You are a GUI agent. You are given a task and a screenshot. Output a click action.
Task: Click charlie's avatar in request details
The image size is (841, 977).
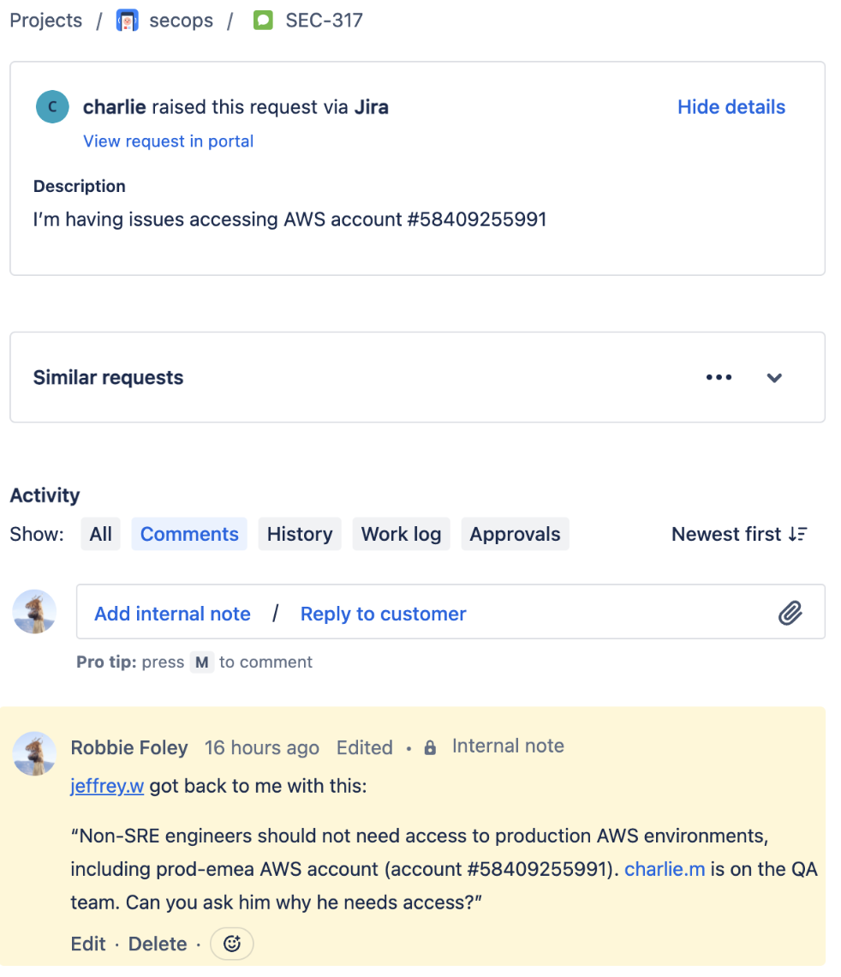[52, 106]
